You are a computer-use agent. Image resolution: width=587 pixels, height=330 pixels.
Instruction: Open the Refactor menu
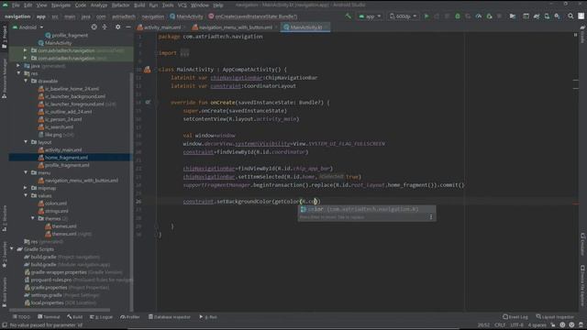point(120,5)
